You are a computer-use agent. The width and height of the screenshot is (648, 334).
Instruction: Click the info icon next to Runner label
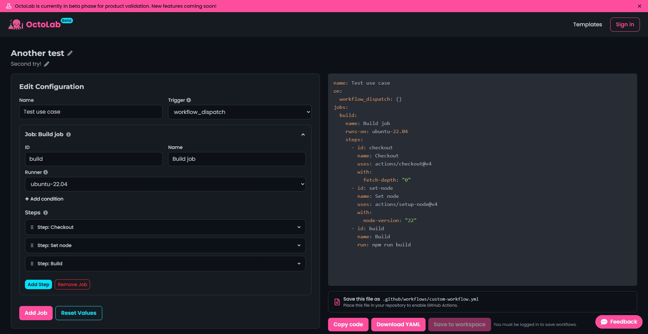coord(46,172)
